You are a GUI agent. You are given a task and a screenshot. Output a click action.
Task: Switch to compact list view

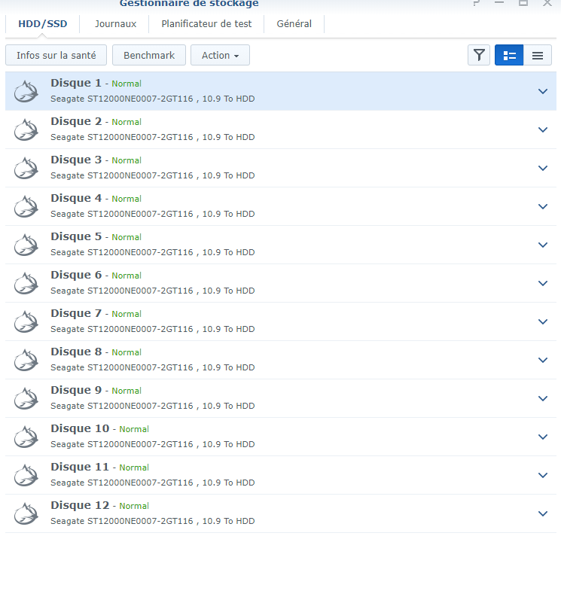[538, 55]
